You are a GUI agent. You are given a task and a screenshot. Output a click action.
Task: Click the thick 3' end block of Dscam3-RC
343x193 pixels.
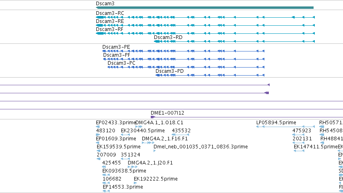pyautogui.click(x=100, y=17)
